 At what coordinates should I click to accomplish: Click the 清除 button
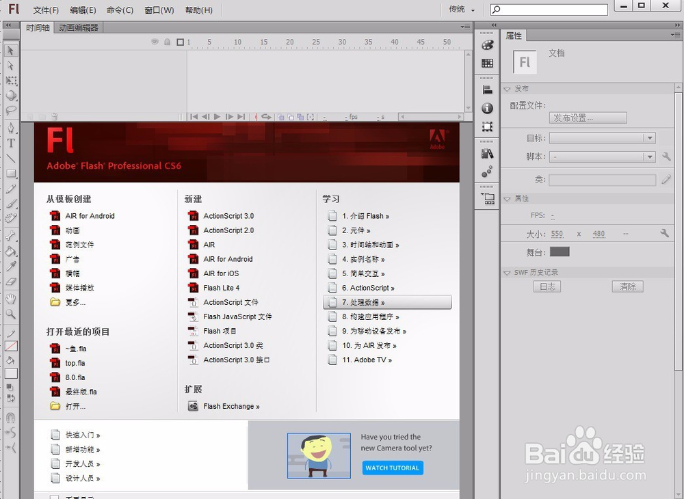click(x=627, y=286)
